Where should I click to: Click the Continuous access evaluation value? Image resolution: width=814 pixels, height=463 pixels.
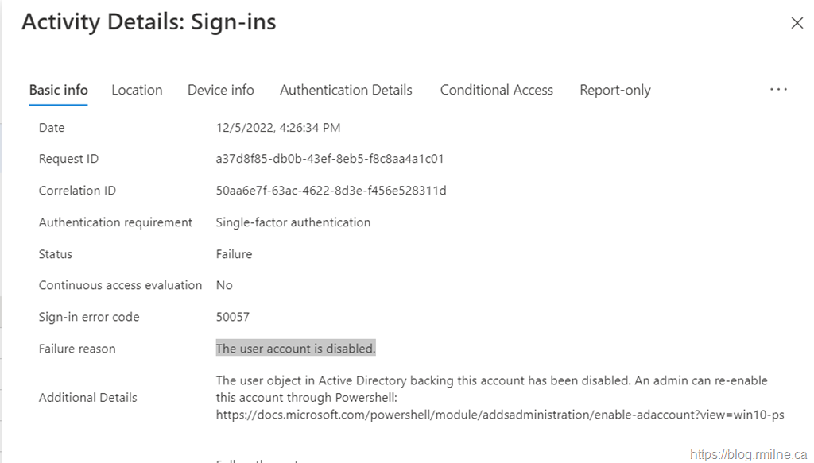pyautogui.click(x=224, y=285)
